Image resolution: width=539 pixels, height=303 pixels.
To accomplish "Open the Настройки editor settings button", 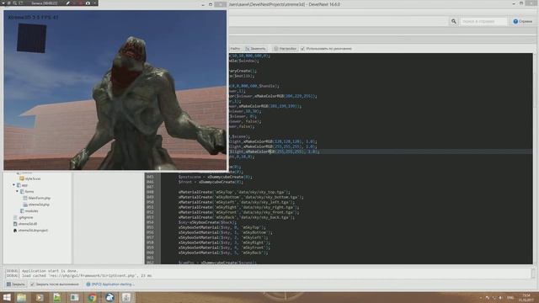I will point(286,49).
